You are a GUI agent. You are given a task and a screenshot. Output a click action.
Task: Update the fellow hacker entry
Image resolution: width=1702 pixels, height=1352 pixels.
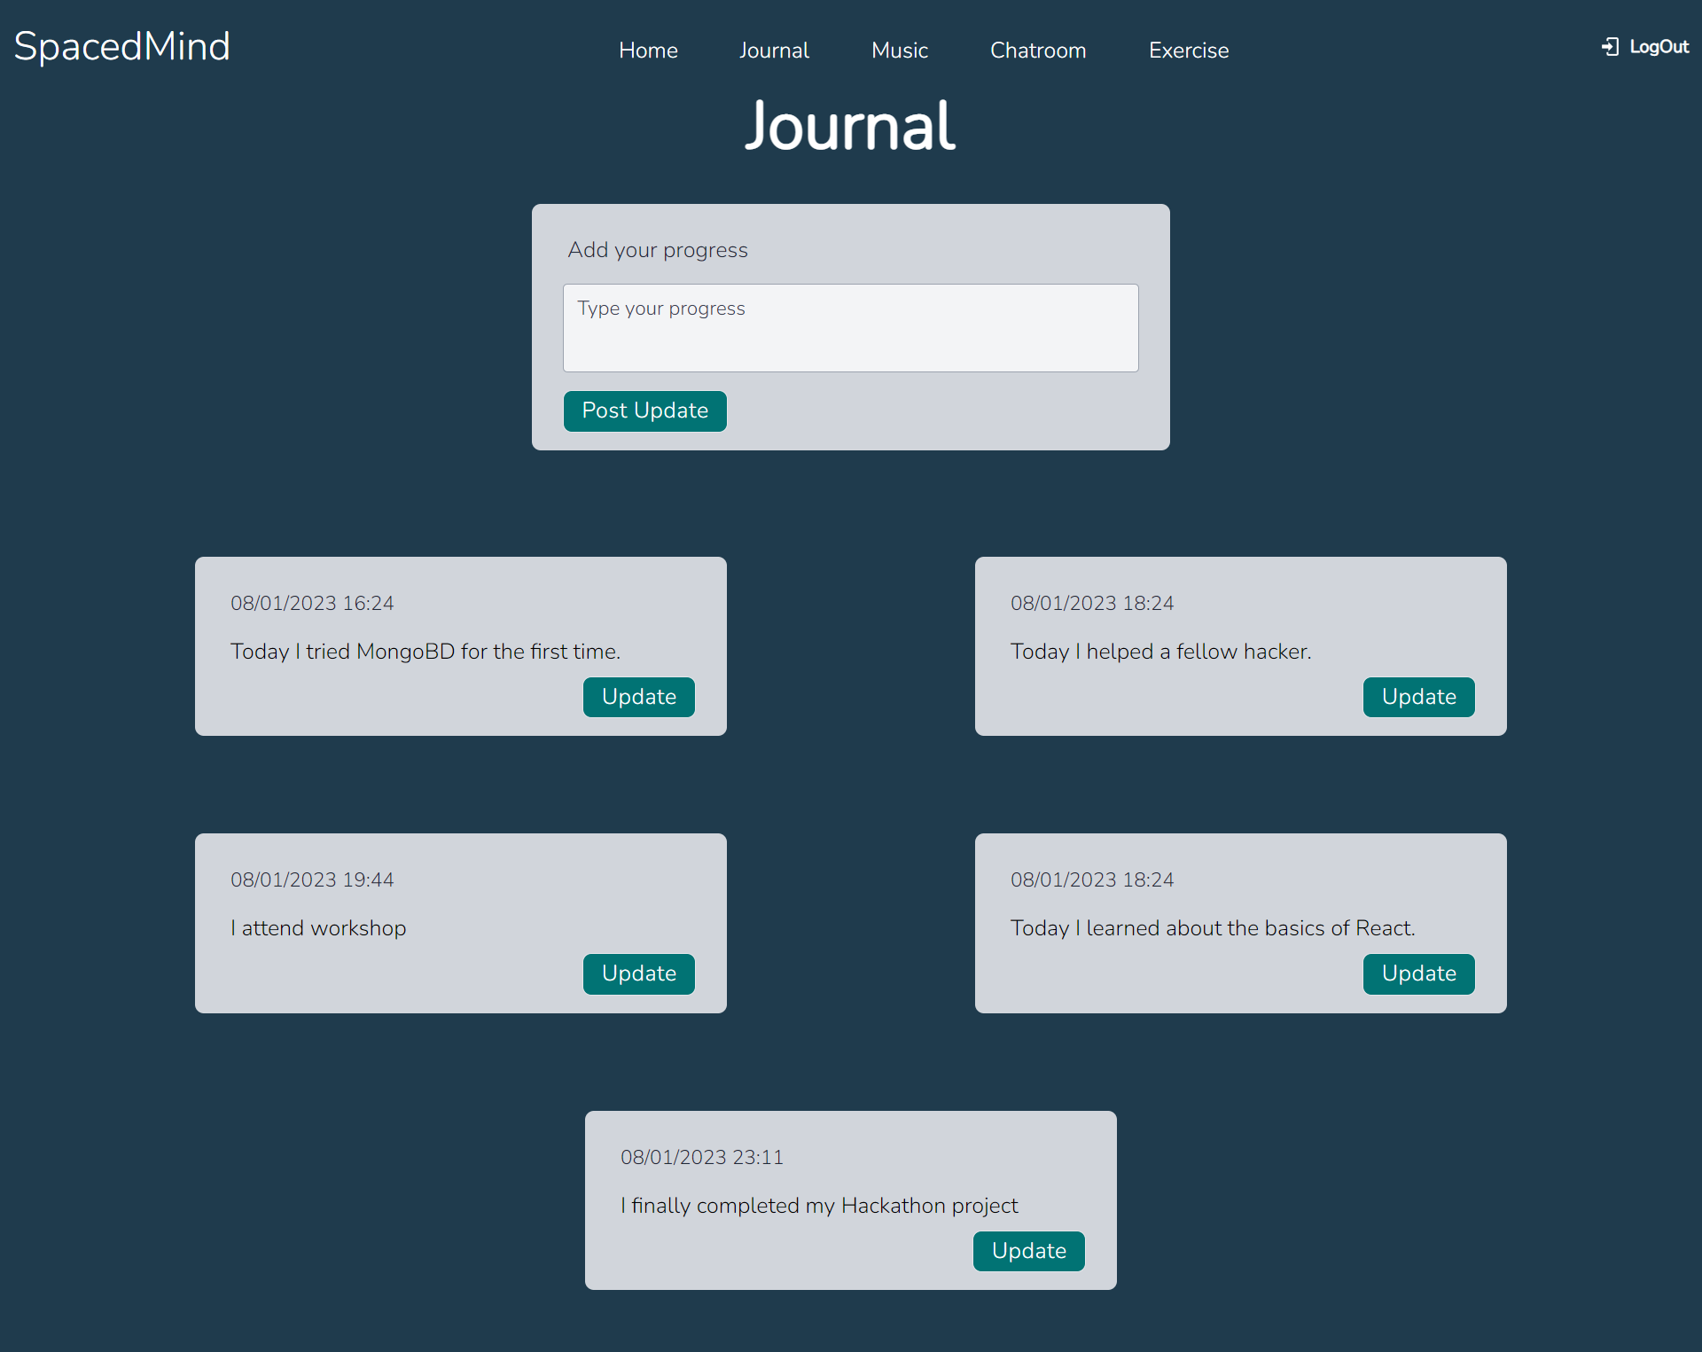1418,697
